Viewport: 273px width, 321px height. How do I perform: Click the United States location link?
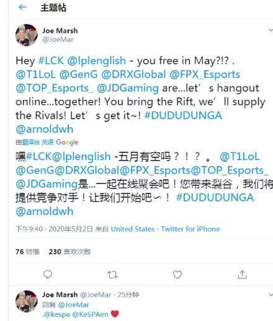133,229
